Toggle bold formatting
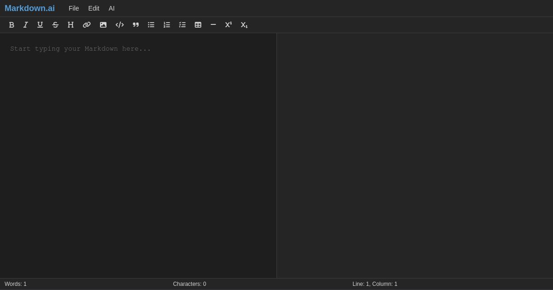The height and width of the screenshot is (290, 553). pyautogui.click(x=12, y=25)
